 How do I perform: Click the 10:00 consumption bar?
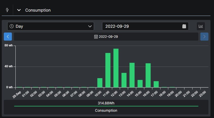point(100,83)
